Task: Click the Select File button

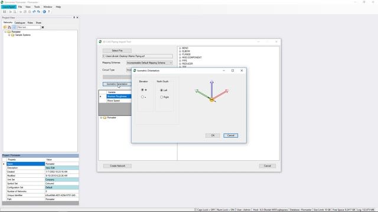Action: (x=117, y=51)
